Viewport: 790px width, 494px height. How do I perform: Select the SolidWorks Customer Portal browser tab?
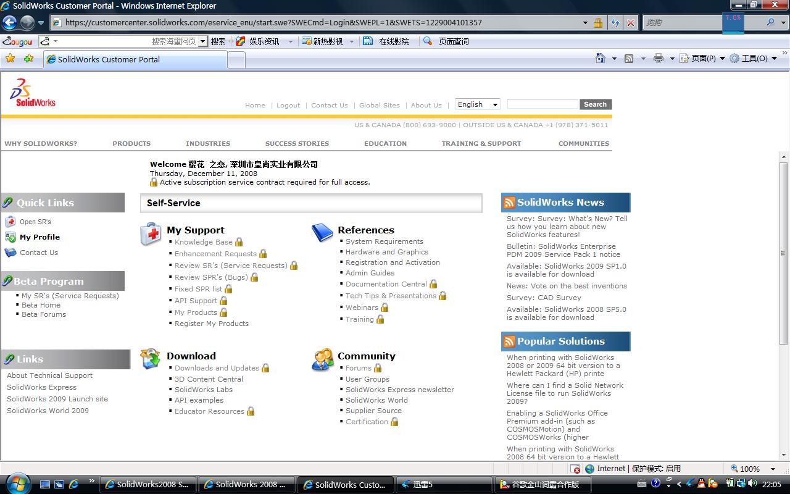tap(135, 59)
